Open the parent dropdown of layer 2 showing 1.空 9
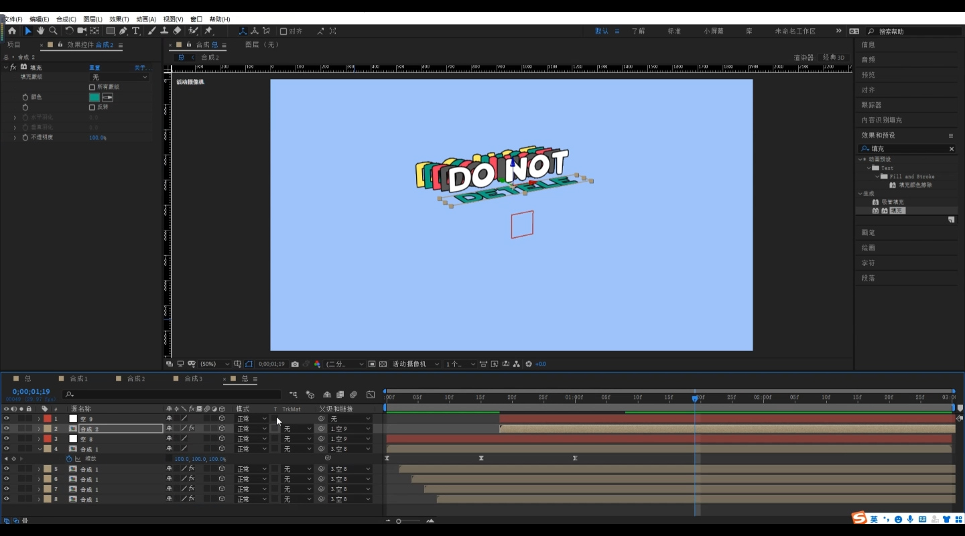The width and height of the screenshot is (965, 536). click(350, 429)
